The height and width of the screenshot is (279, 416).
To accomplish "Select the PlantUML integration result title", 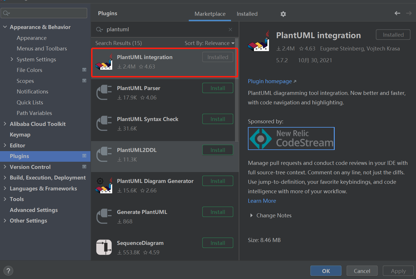I will coord(145,57).
